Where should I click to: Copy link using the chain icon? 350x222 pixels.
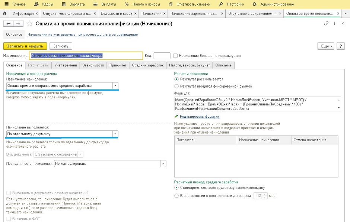(x=326, y=23)
